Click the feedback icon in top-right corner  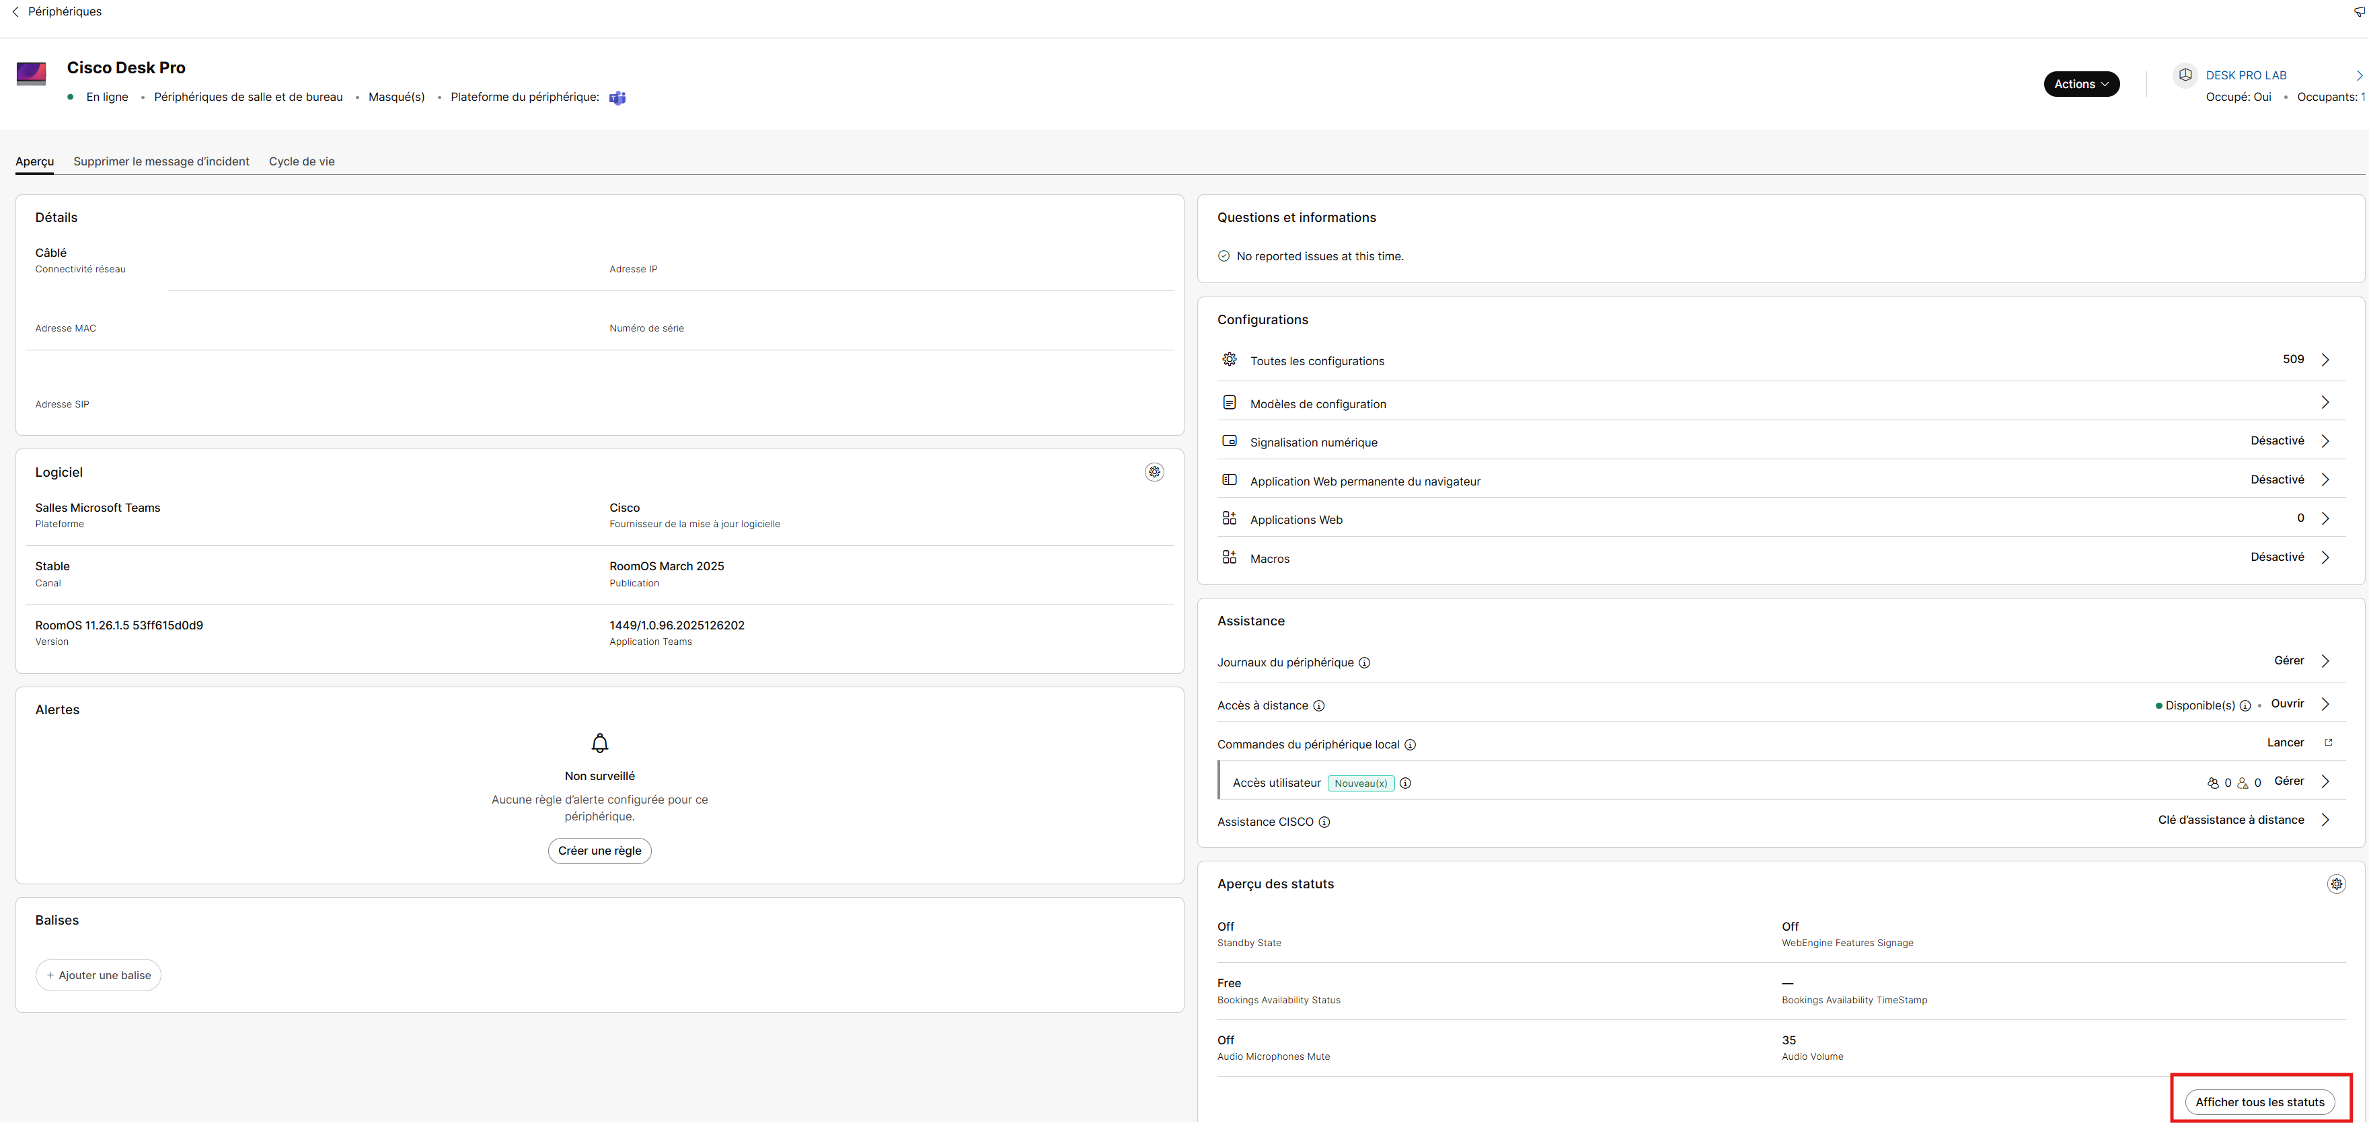[2360, 12]
